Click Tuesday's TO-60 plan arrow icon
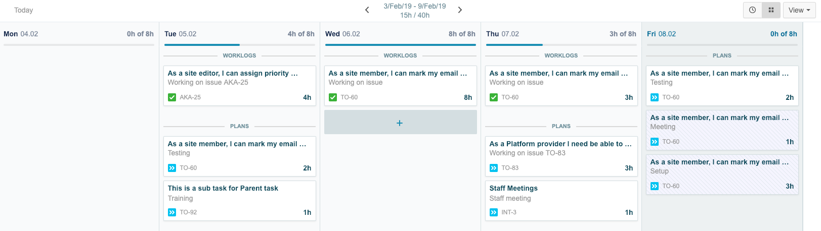Image resolution: width=821 pixels, height=231 pixels. [172, 168]
